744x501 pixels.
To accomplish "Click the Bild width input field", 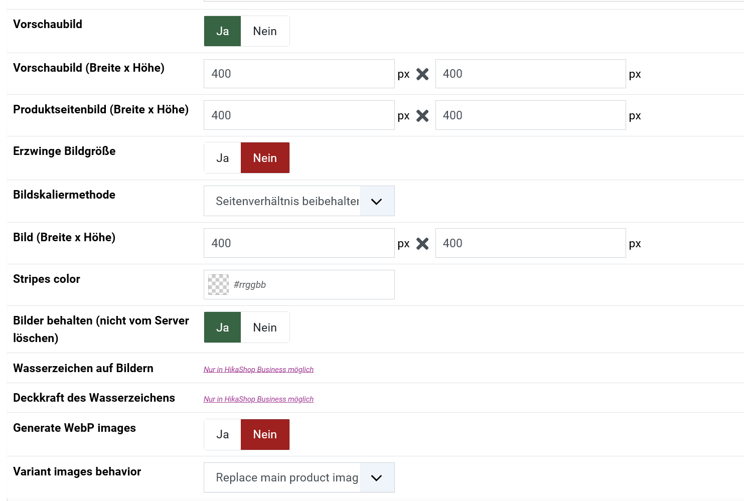I will 299,243.
